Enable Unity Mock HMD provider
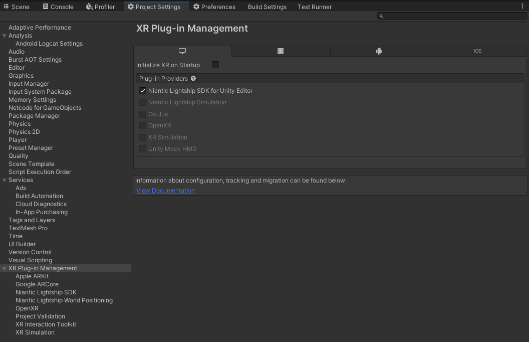 coord(143,148)
